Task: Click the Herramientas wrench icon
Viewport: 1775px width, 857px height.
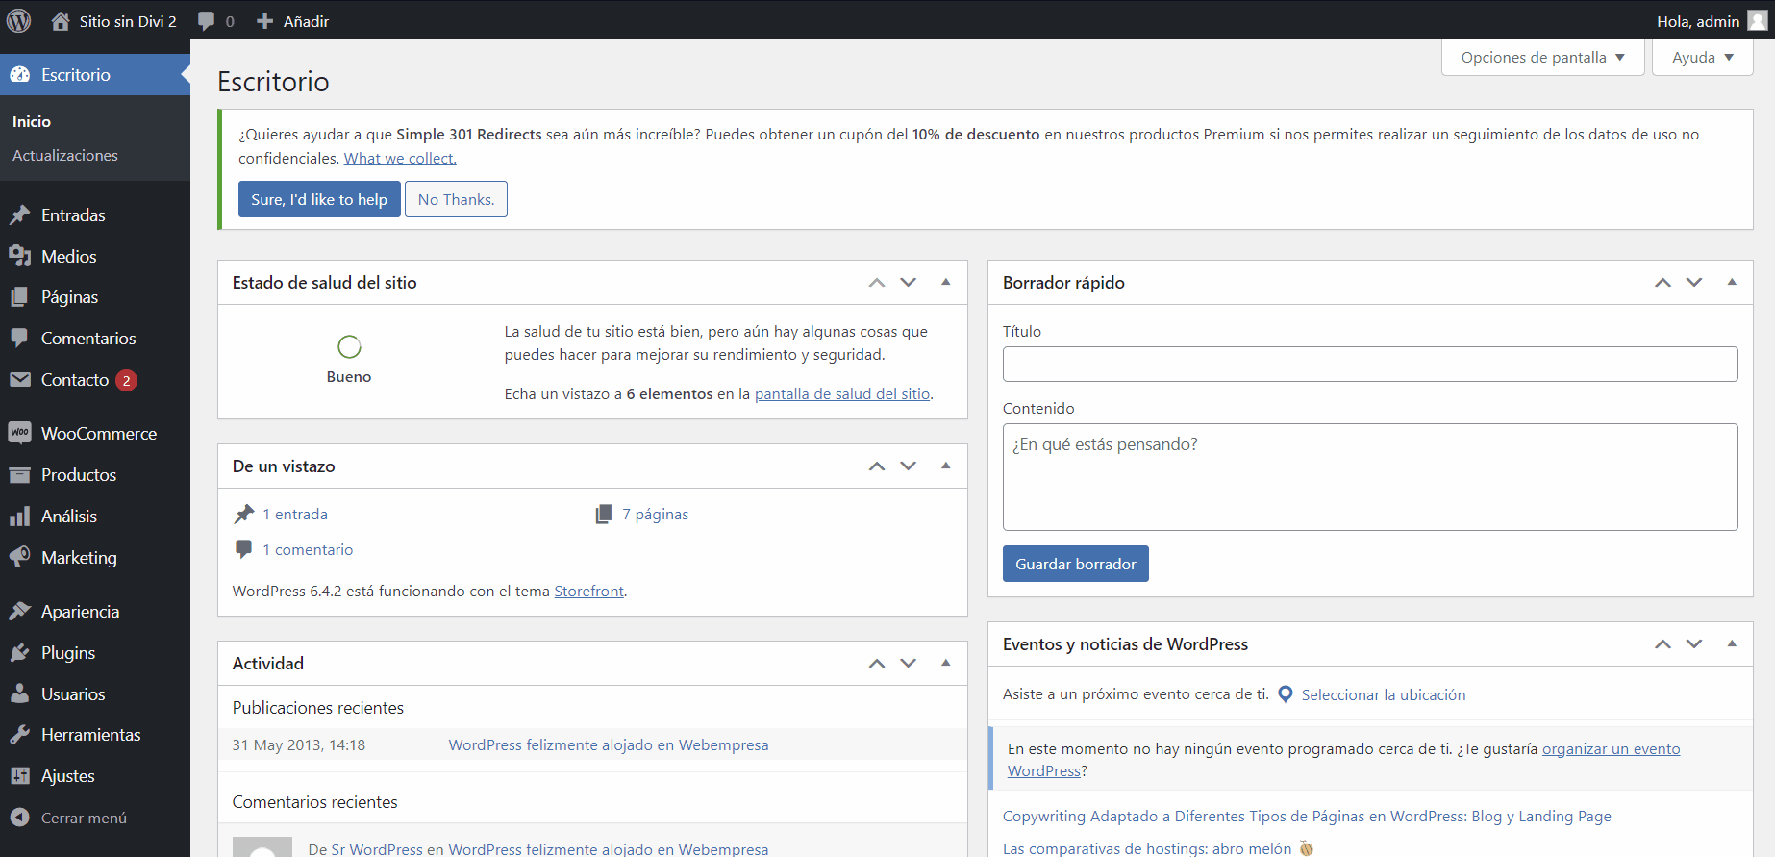Action: click(20, 735)
